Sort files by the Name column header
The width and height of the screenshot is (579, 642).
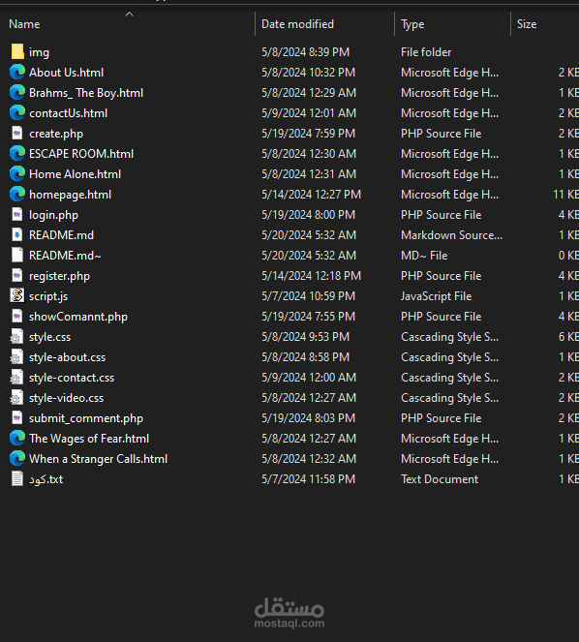pos(24,24)
